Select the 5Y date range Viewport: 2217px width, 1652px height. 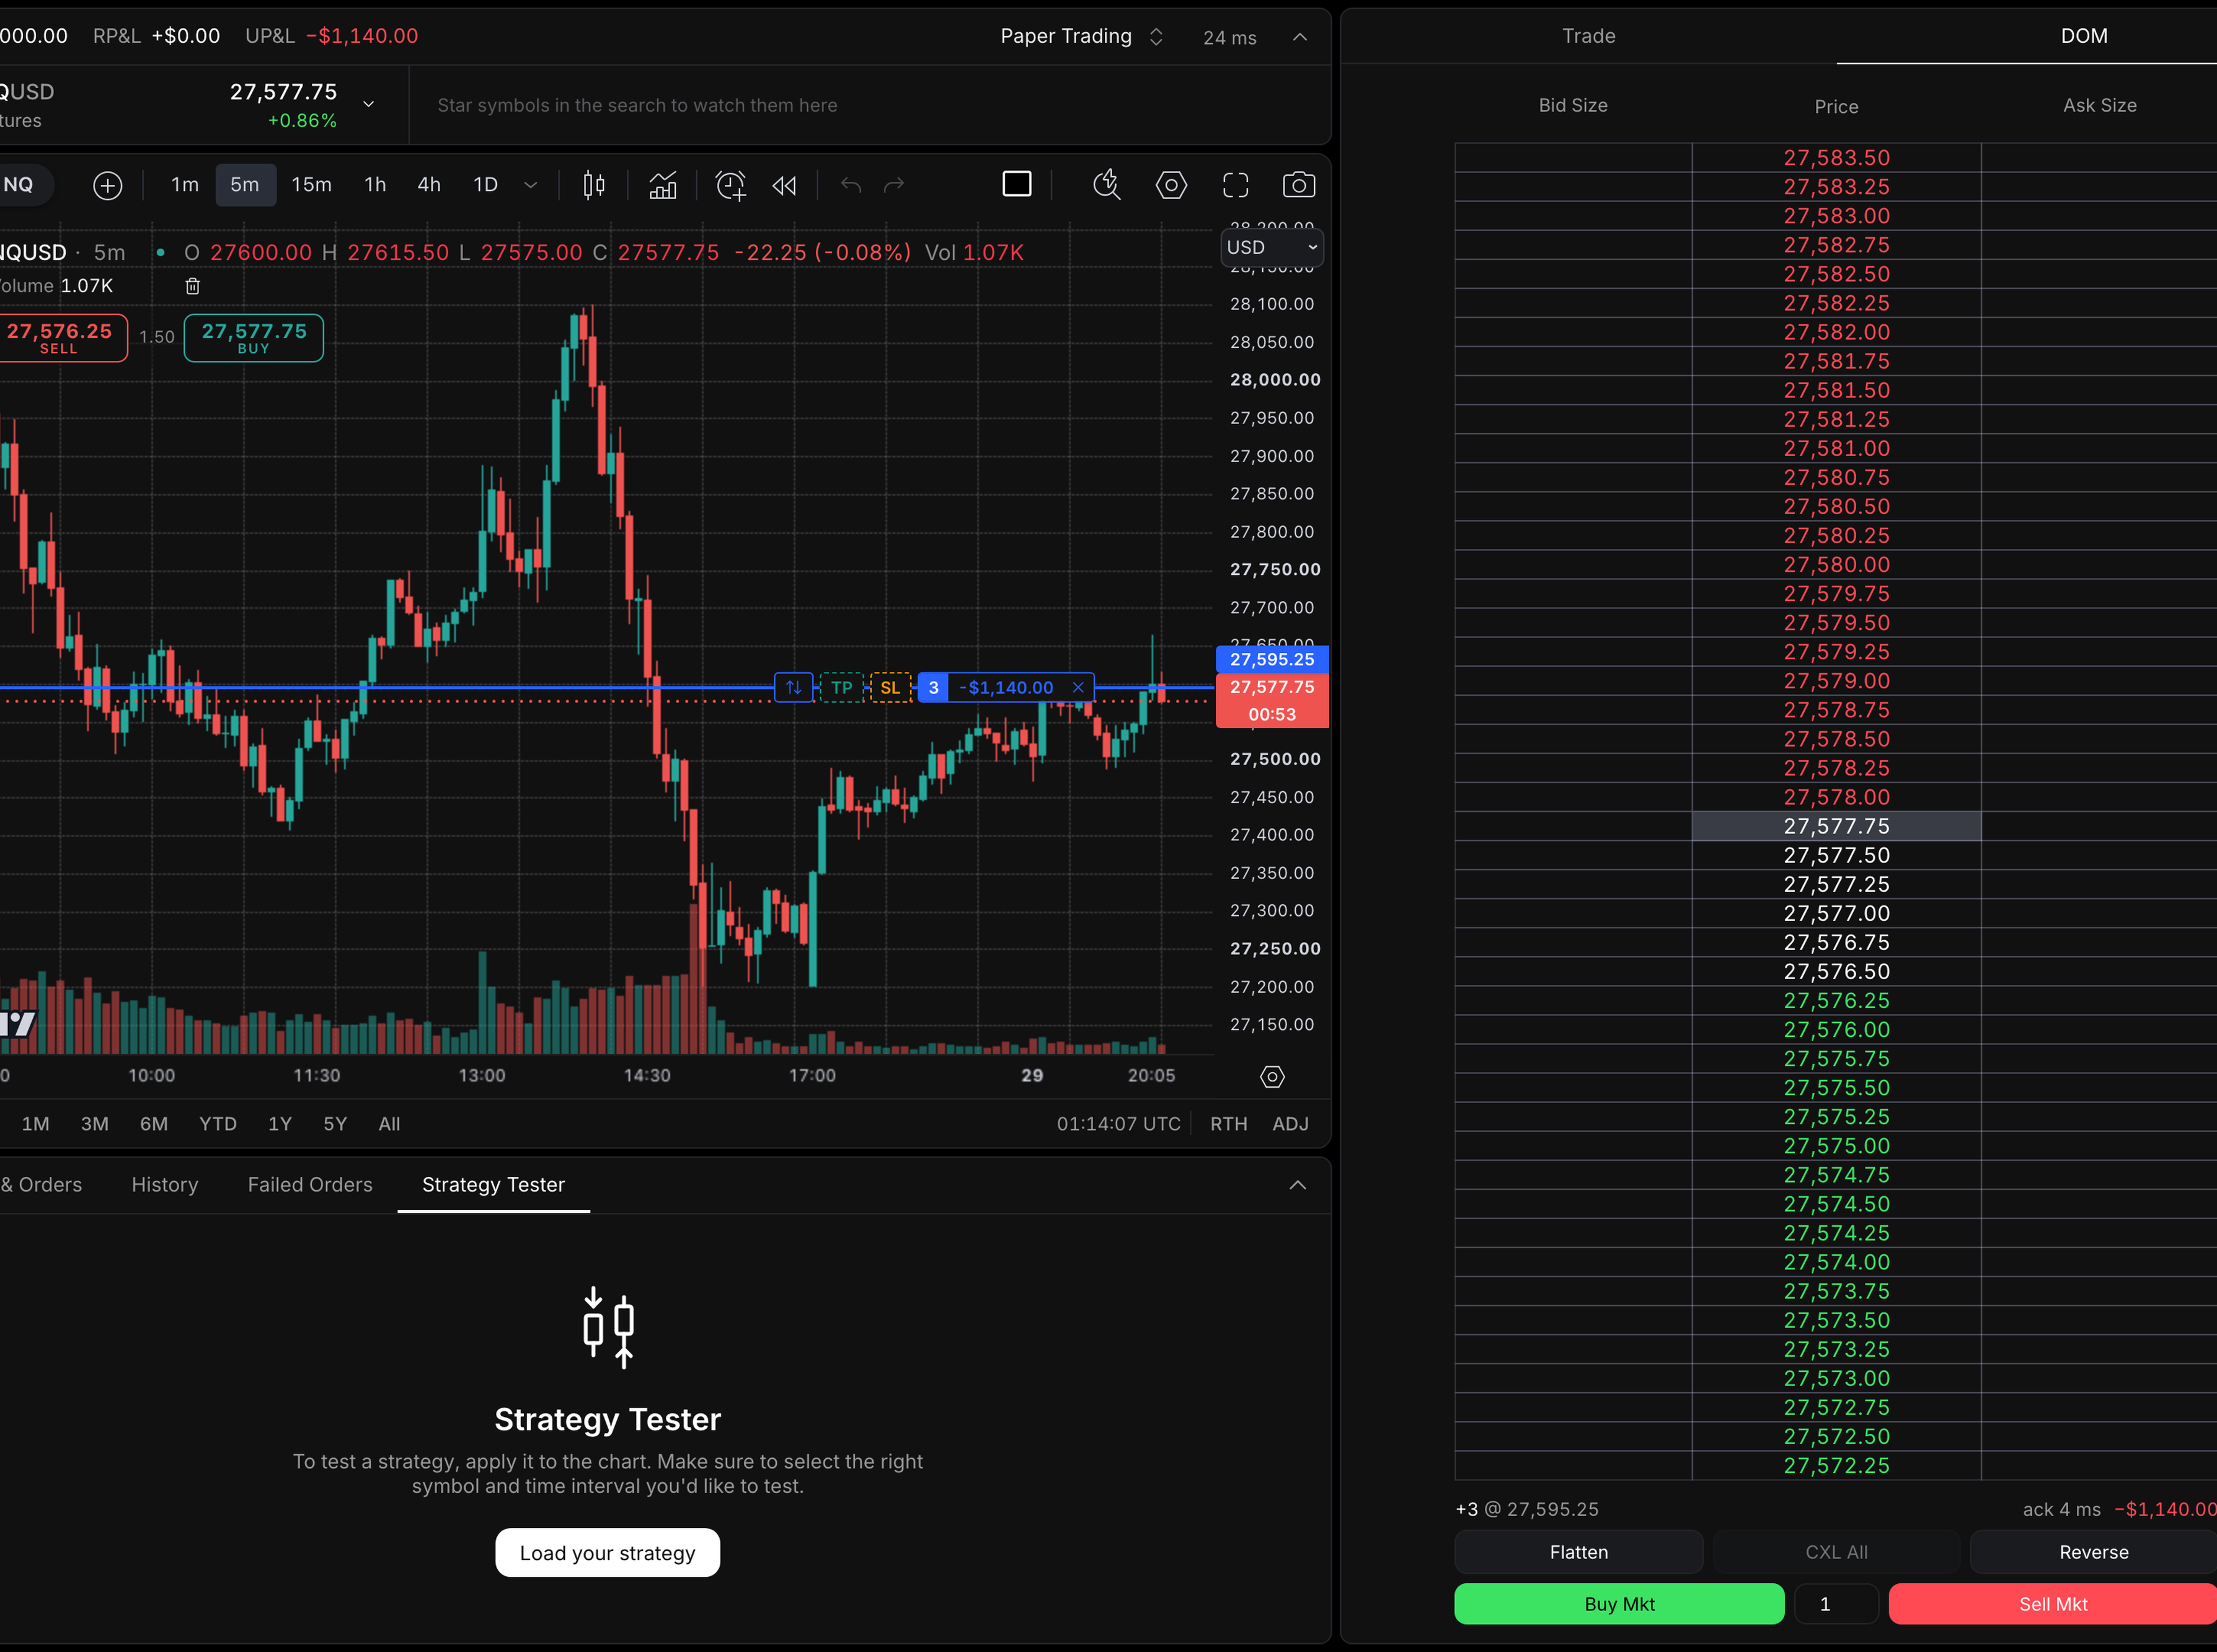(335, 1124)
